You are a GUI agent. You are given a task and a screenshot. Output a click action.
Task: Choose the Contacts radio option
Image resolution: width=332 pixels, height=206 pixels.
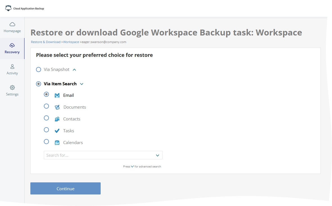(x=46, y=118)
